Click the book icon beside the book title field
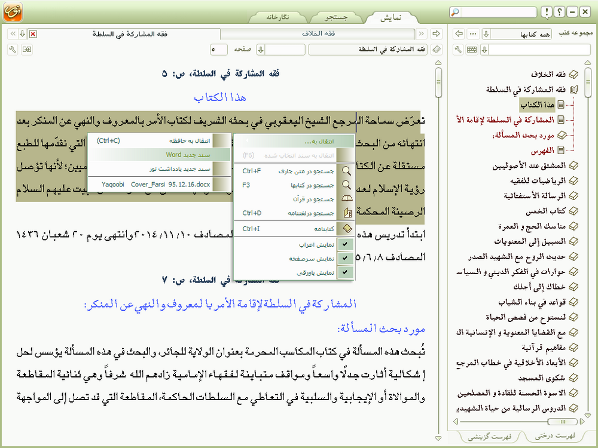Image resolution: width=598 pixels, height=448 pixels. pos(437,50)
